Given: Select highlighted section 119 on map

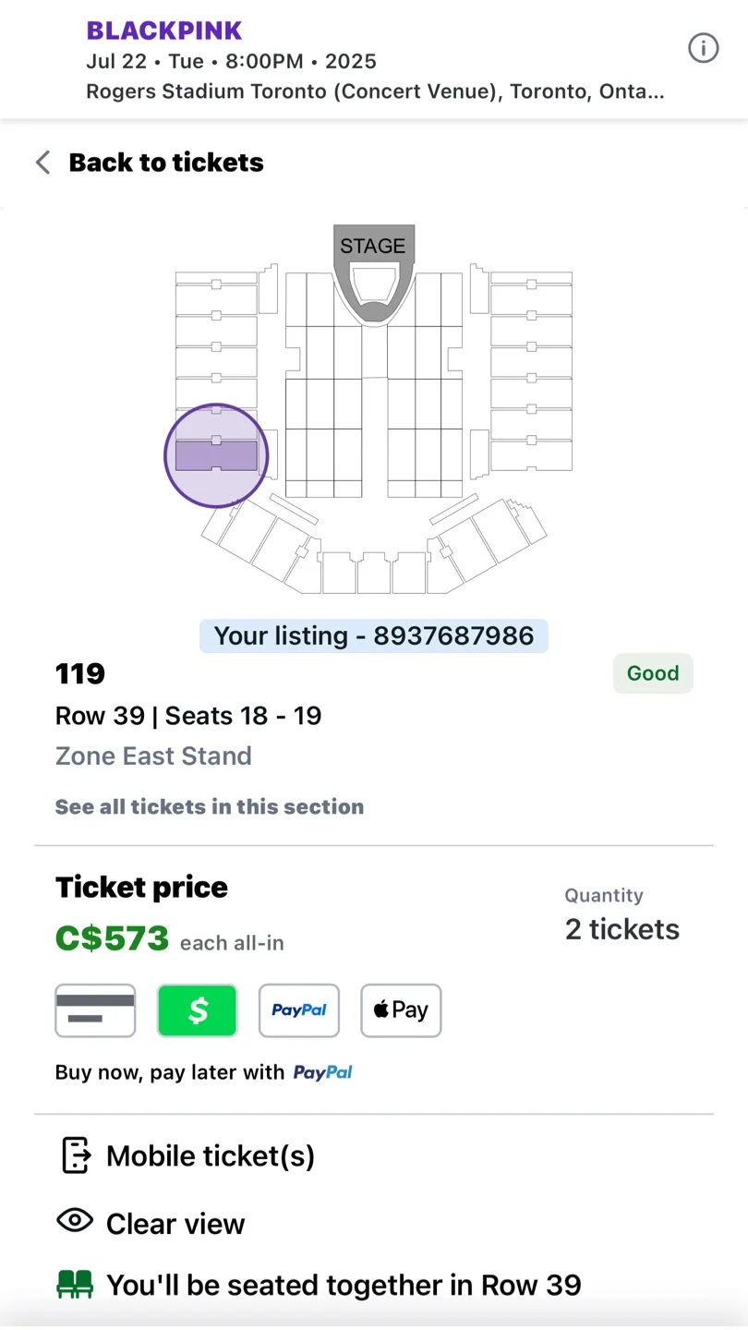Looking at the screenshot, I should (216, 456).
